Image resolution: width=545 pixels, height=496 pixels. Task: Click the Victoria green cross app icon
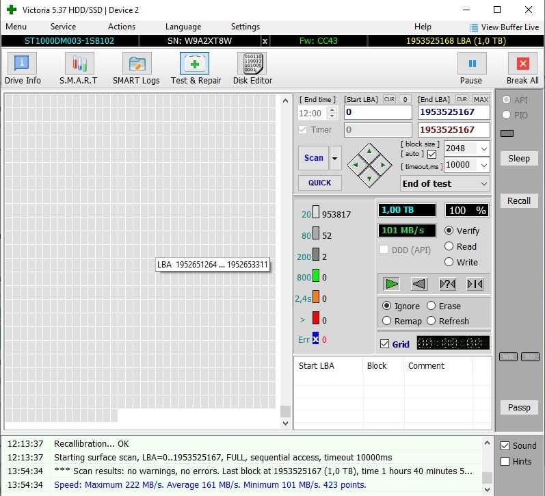click(x=12, y=10)
